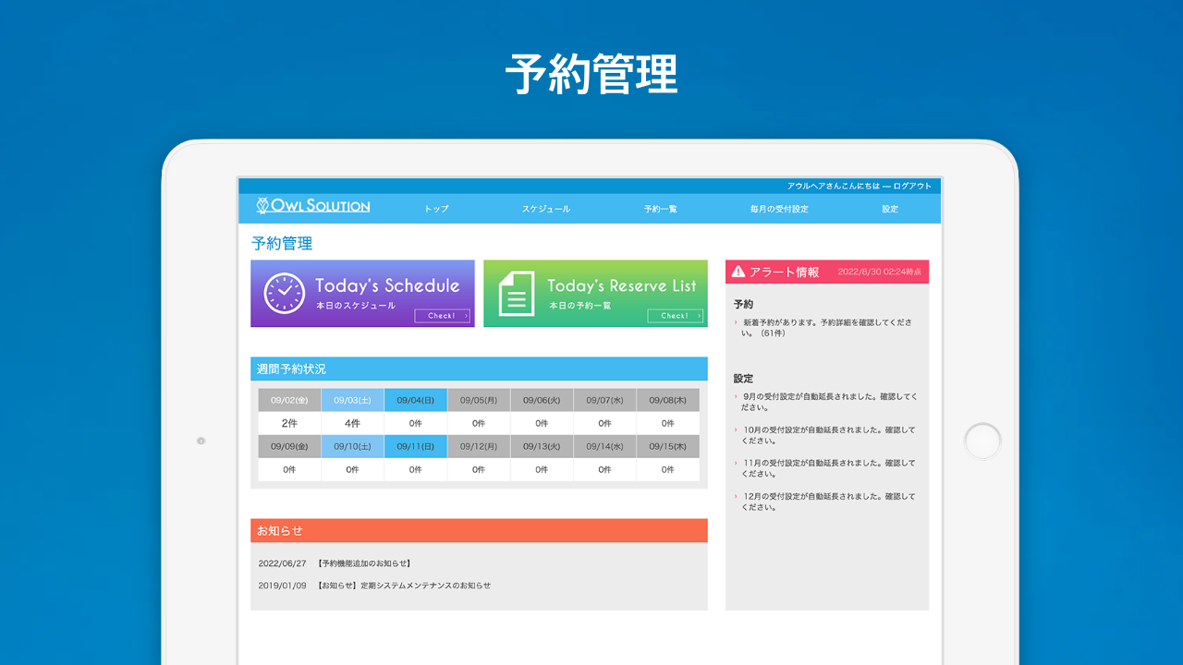
Task: Open the 設定 menu item
Action: coord(889,209)
